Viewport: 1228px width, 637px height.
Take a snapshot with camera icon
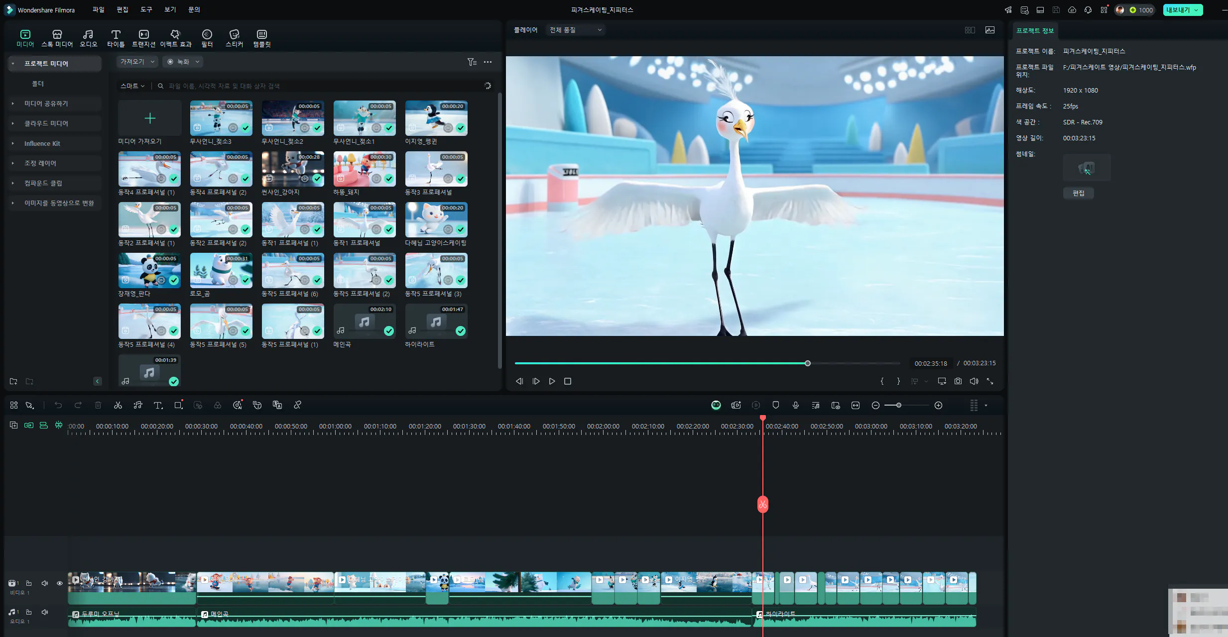958,381
